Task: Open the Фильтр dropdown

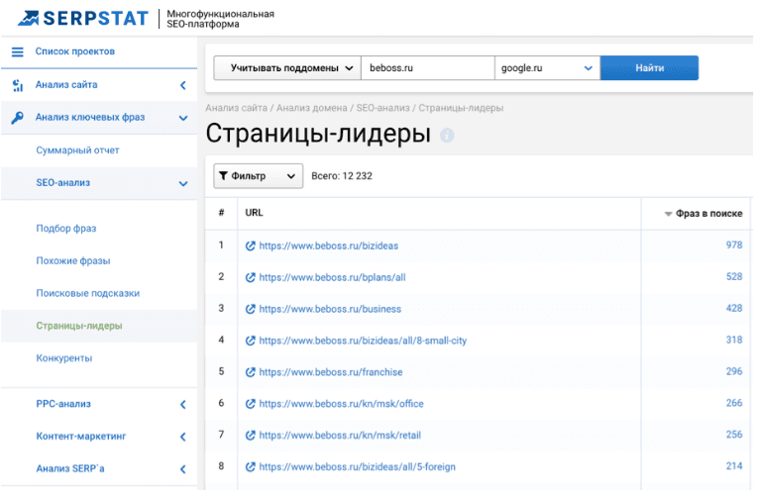Action: [x=258, y=176]
